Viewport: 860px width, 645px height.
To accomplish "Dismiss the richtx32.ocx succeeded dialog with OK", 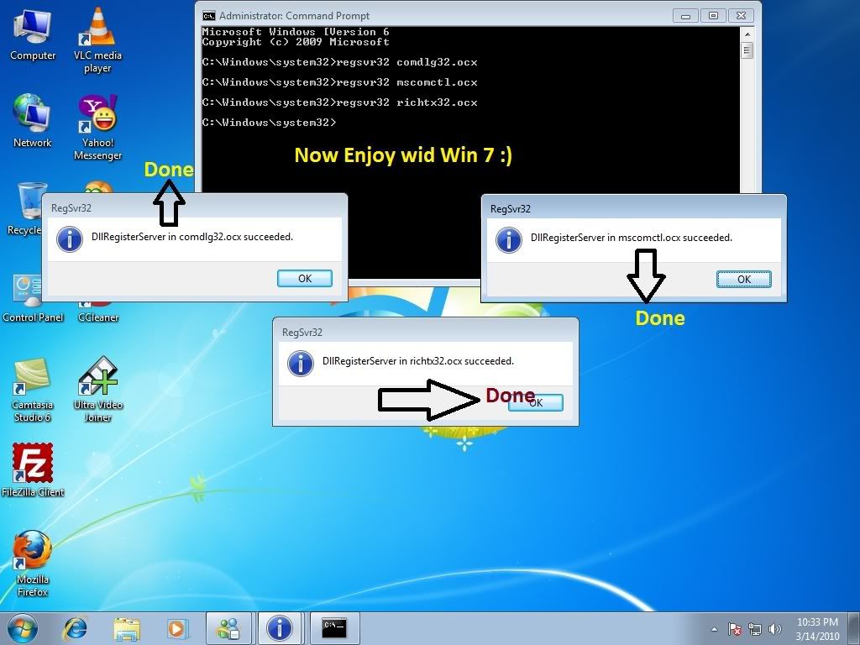I will tap(535, 402).
